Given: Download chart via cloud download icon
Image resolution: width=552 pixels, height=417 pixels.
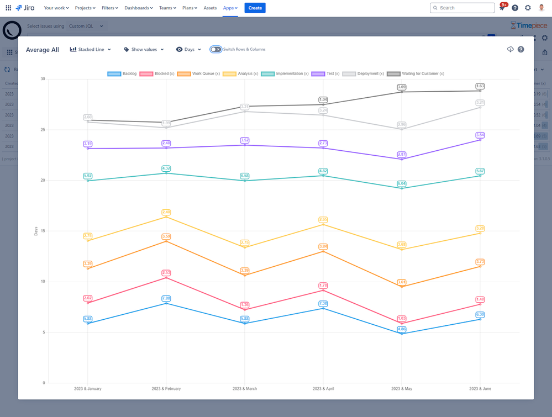Looking at the screenshot, I should [510, 49].
